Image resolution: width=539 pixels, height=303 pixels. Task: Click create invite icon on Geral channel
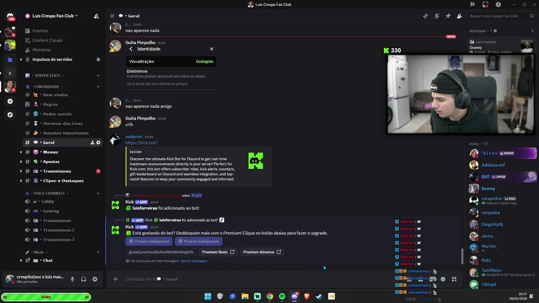(92, 143)
